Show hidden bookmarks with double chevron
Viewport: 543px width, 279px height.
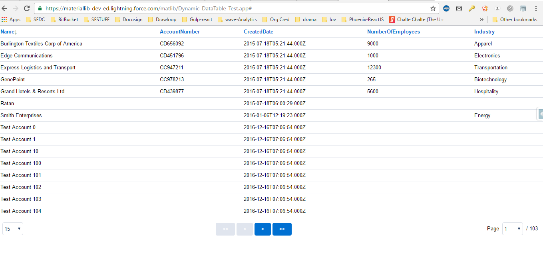(x=481, y=20)
